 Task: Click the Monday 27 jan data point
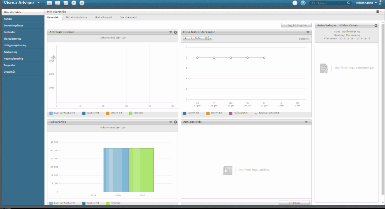(x=197, y=58)
